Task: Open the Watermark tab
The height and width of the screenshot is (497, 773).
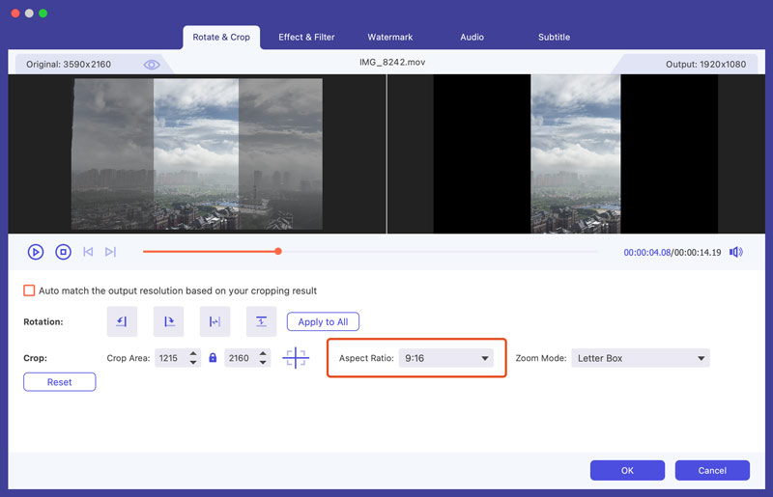Action: [389, 37]
